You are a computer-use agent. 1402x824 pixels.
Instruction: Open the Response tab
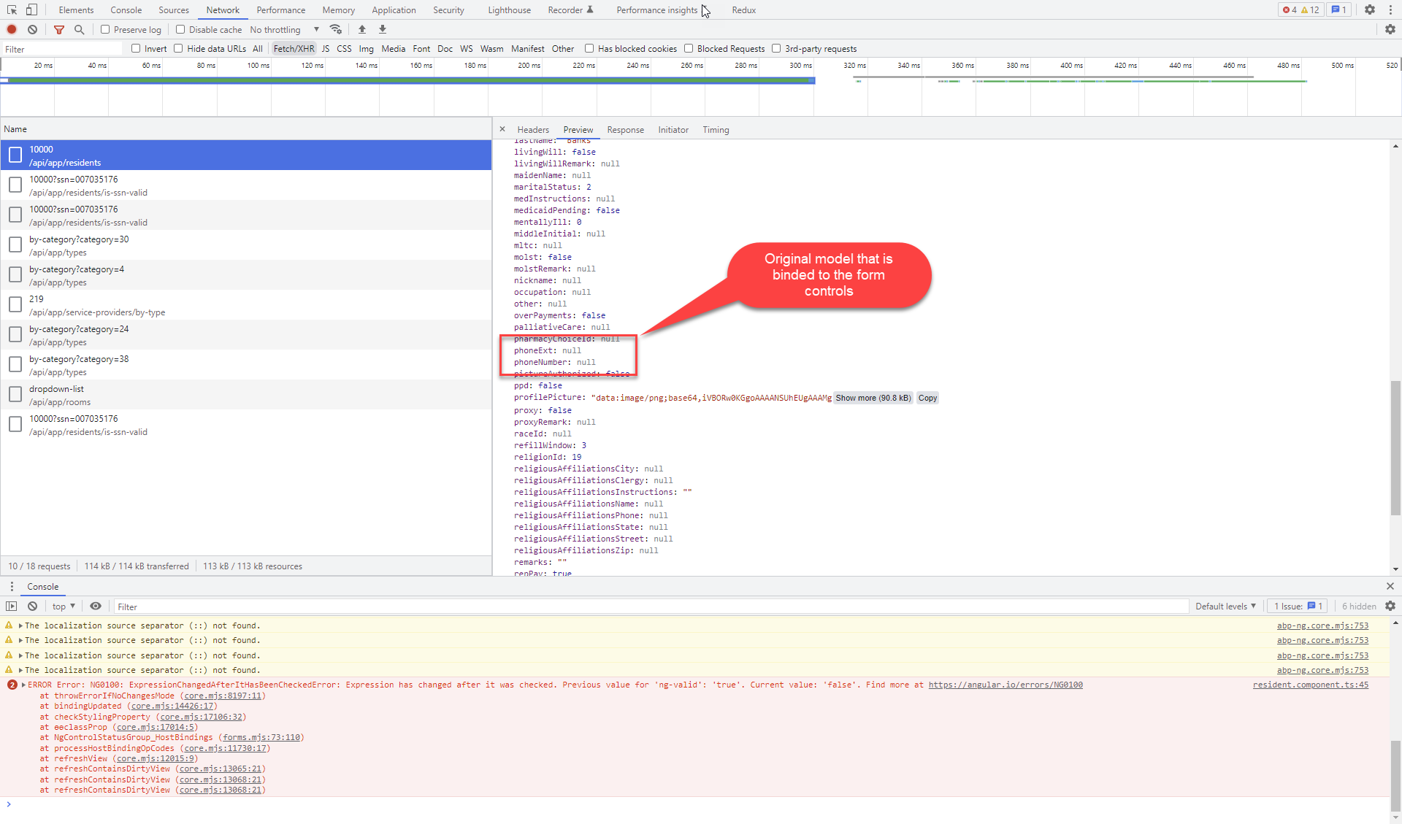click(625, 129)
